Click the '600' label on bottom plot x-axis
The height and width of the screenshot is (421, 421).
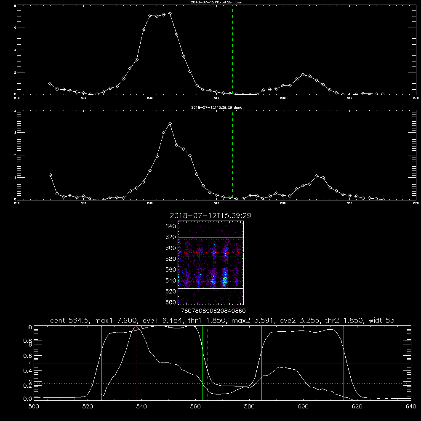coord(304,407)
